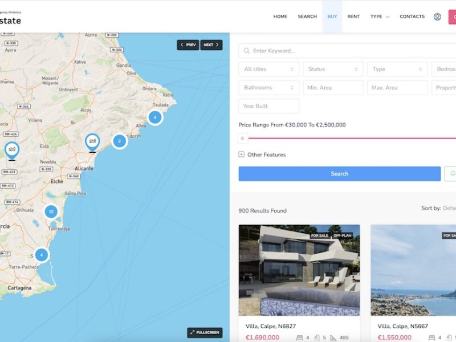This screenshot has height=342, width=456.
Task: Click the cluster marker near Torre-Pacheco
Action: [41, 255]
